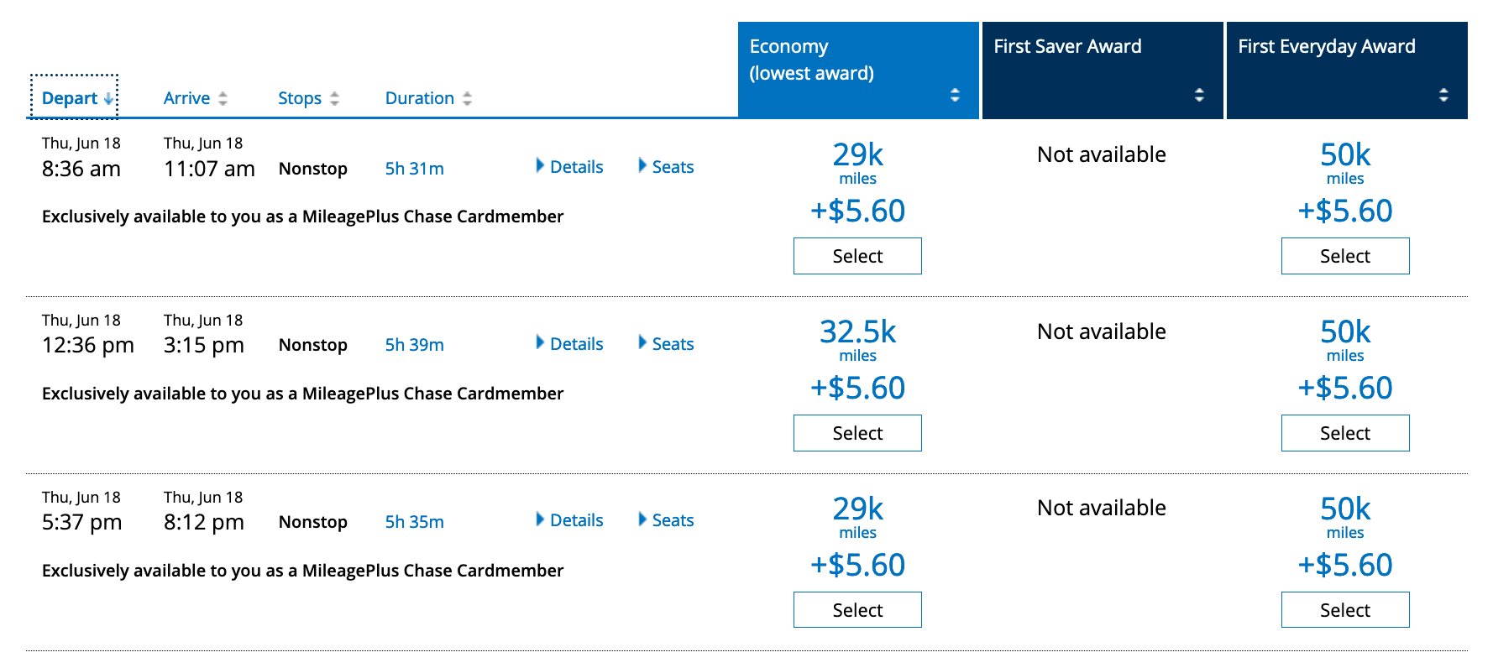Expand Details for the 12:36 pm flight
1493x668 pixels.
click(570, 344)
